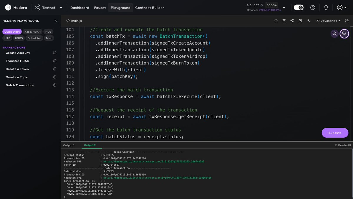Open the Testnet network dropdown
Image resolution: width=353 pixels, height=199 pixels.
point(61,8)
